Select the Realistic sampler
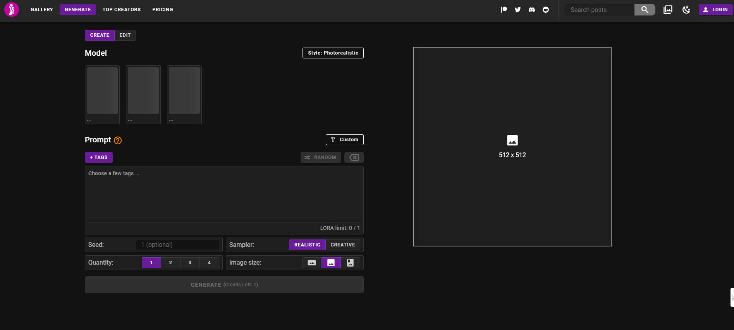 point(307,245)
